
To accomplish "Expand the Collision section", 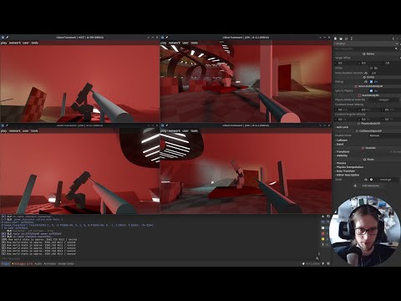I will (x=342, y=140).
